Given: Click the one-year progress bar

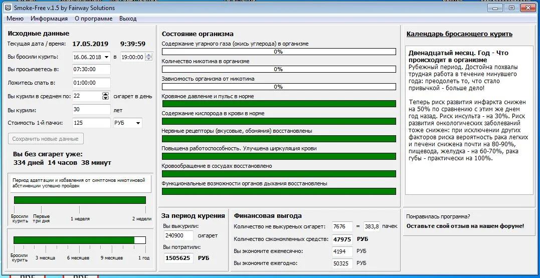Looking at the screenshot, I should coord(79,240).
